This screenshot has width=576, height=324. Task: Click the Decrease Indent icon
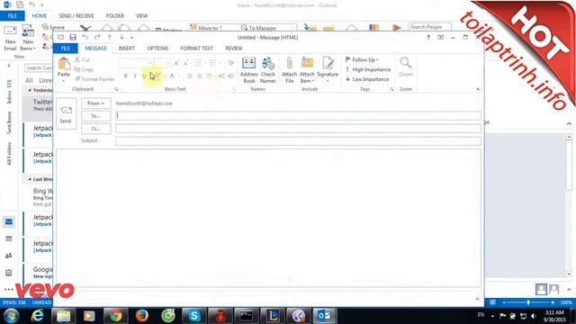(221, 76)
